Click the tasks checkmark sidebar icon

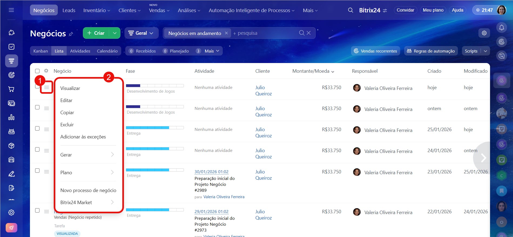(11, 47)
